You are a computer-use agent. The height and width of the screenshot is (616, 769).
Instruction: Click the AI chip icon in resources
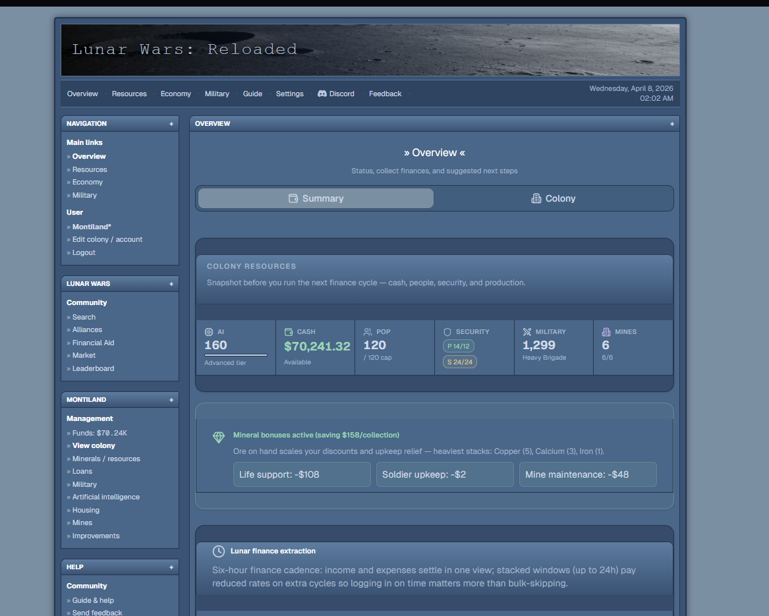[x=209, y=332]
